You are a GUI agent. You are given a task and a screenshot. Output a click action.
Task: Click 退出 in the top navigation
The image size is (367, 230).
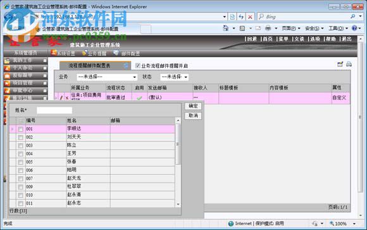pos(347,39)
